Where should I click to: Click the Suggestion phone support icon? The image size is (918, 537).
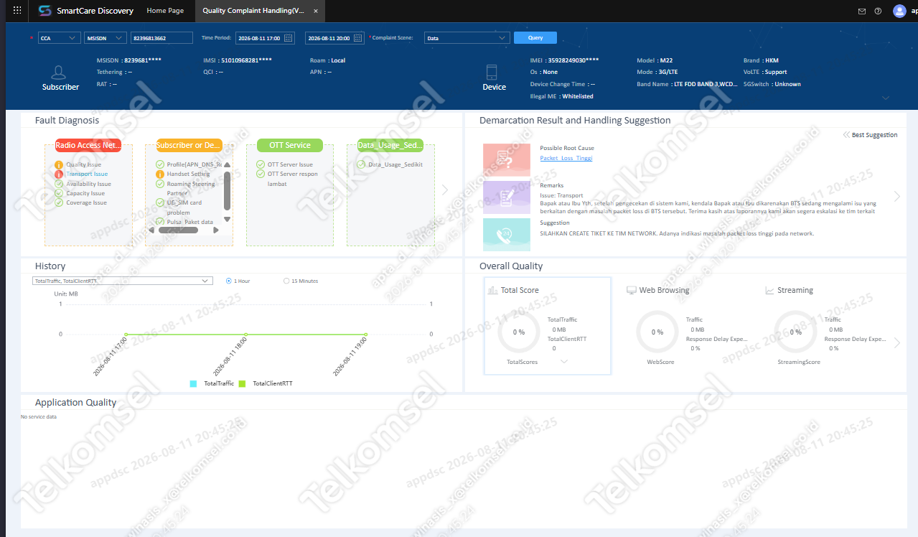click(507, 234)
